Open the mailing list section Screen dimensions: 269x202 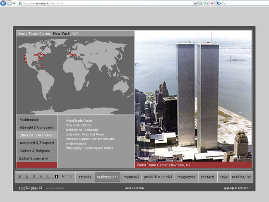(241, 177)
